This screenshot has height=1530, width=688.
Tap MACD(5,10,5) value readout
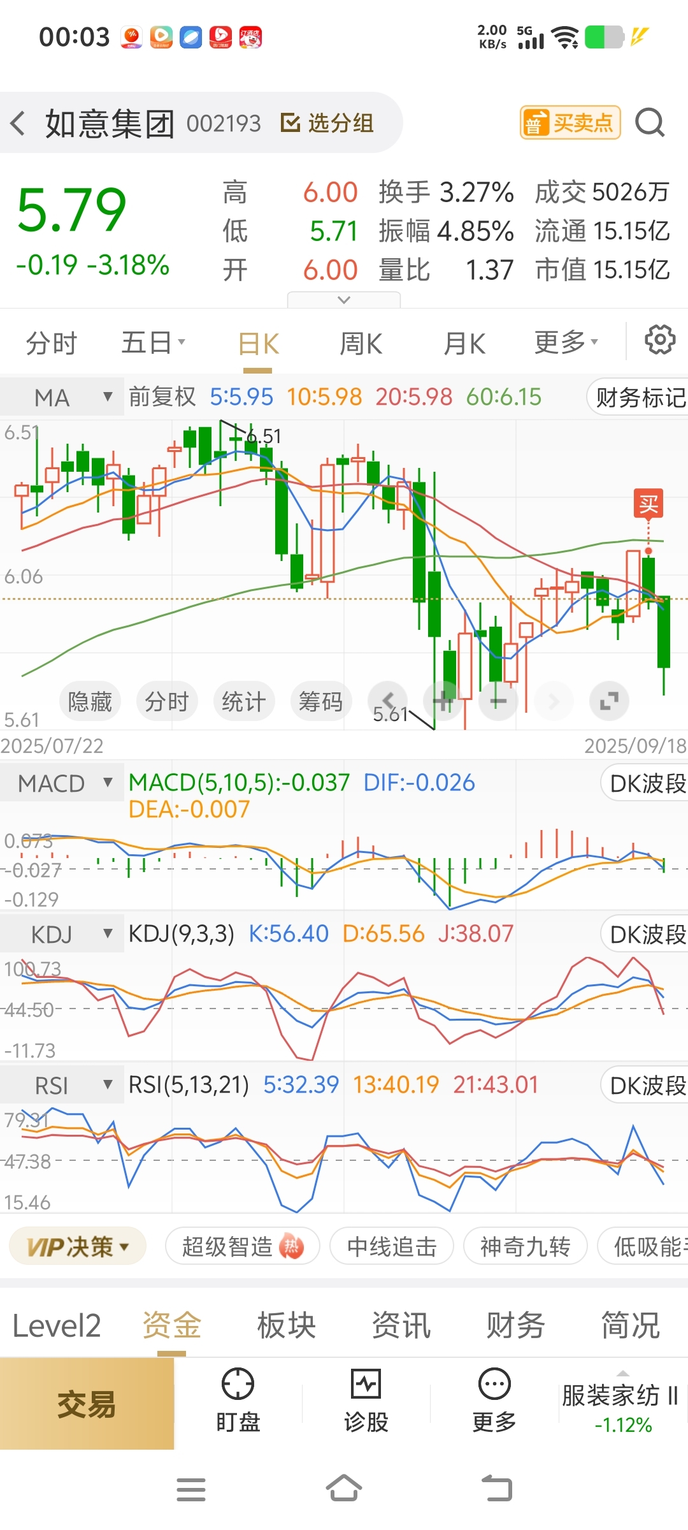[x=239, y=782]
